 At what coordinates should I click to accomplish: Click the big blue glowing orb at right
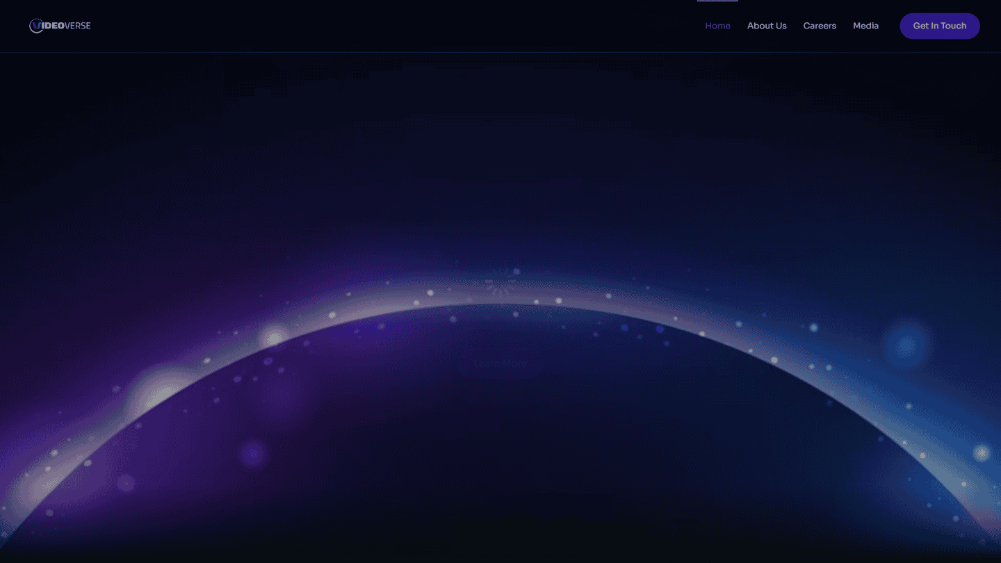coord(906,345)
